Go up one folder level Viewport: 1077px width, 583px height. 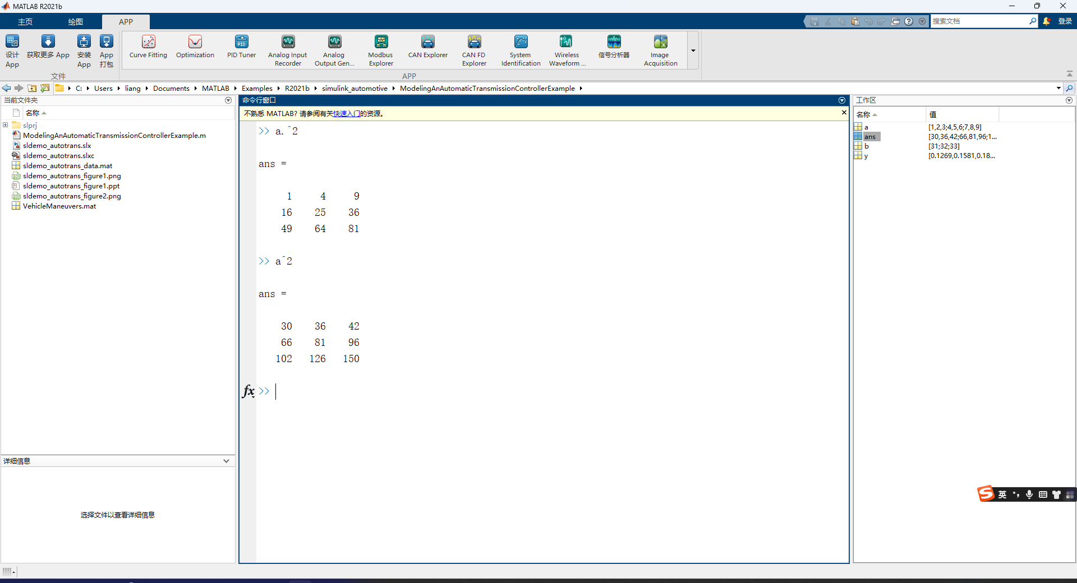[x=32, y=88]
